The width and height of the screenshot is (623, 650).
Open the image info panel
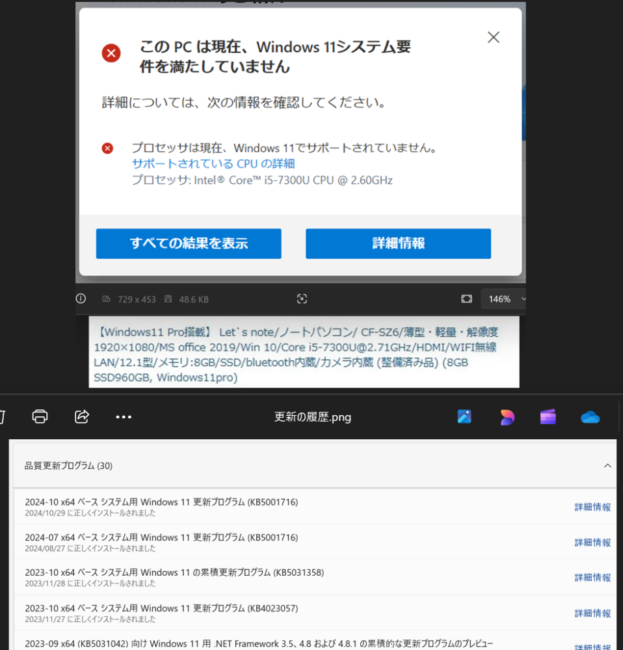point(80,299)
